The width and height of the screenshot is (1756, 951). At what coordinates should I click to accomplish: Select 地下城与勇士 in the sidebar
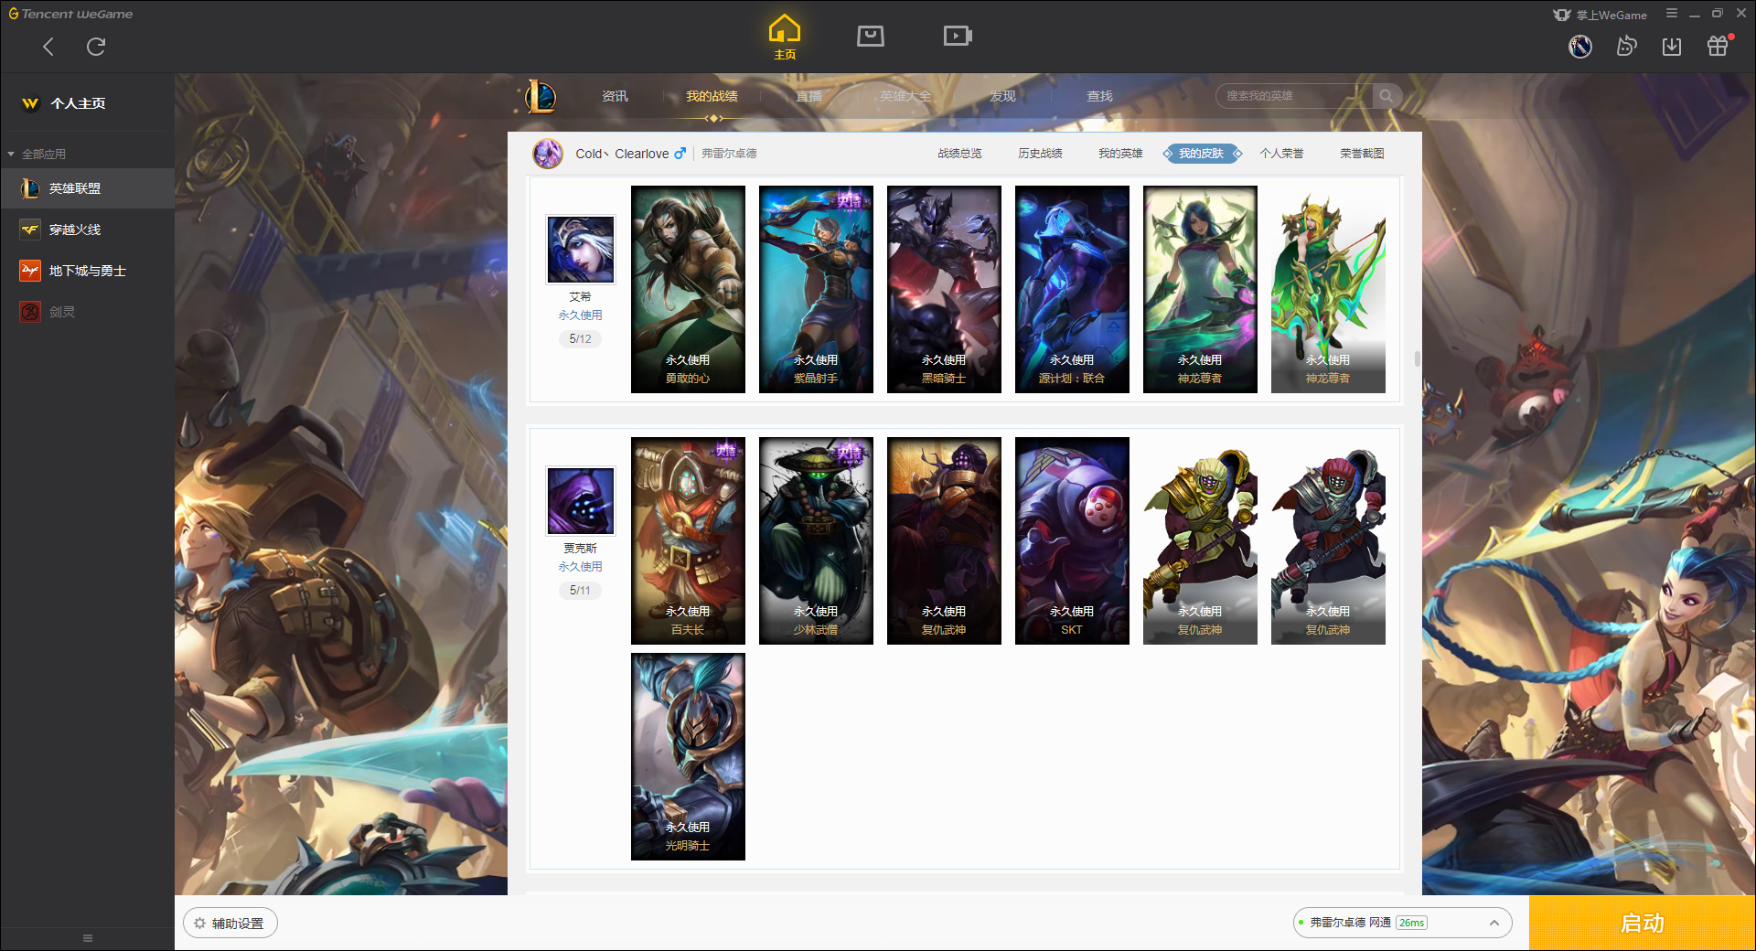pos(87,271)
